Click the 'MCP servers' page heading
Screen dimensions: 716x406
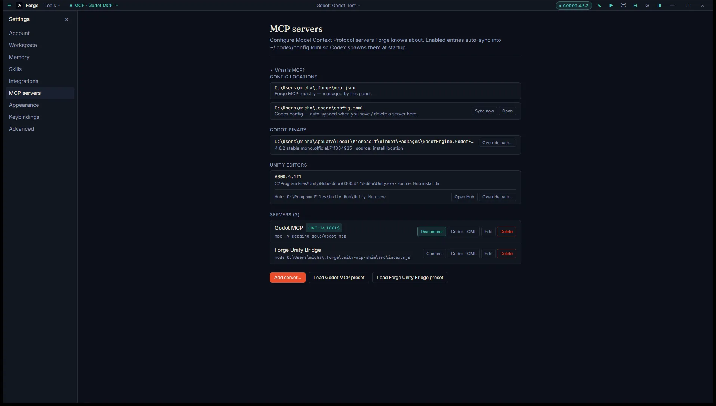(296, 29)
